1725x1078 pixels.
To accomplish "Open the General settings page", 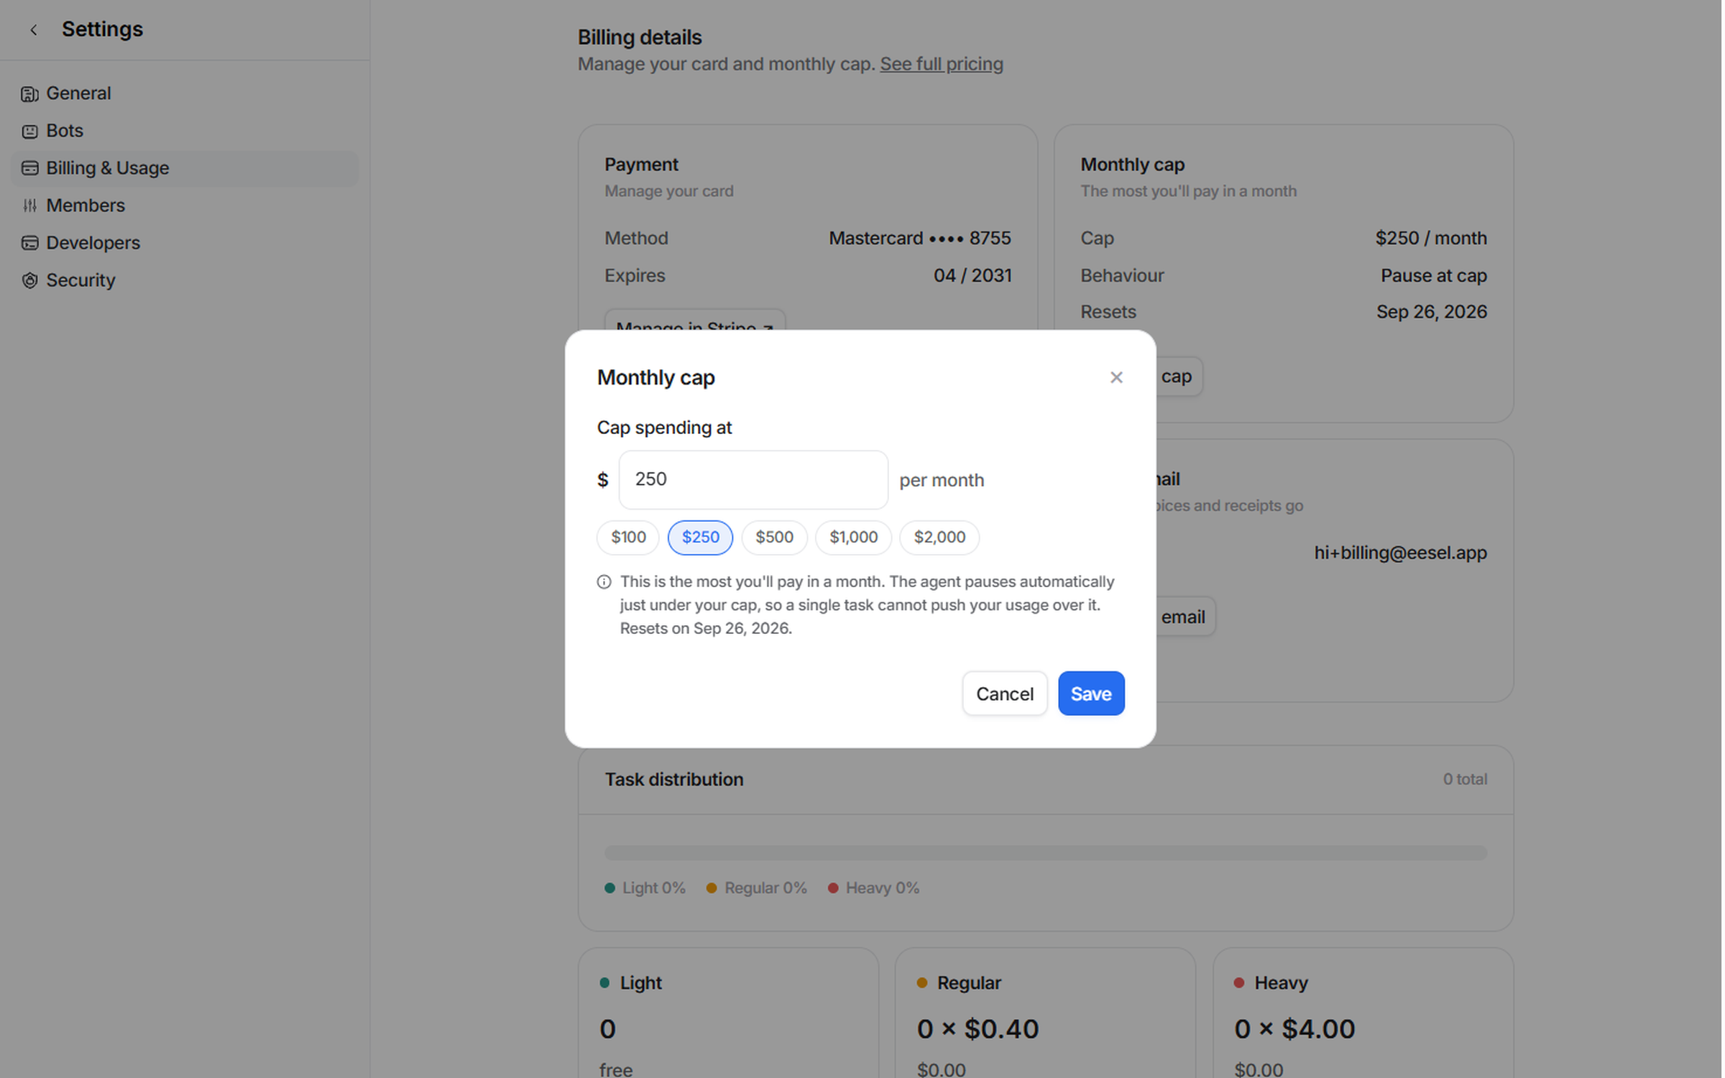I will (x=184, y=93).
